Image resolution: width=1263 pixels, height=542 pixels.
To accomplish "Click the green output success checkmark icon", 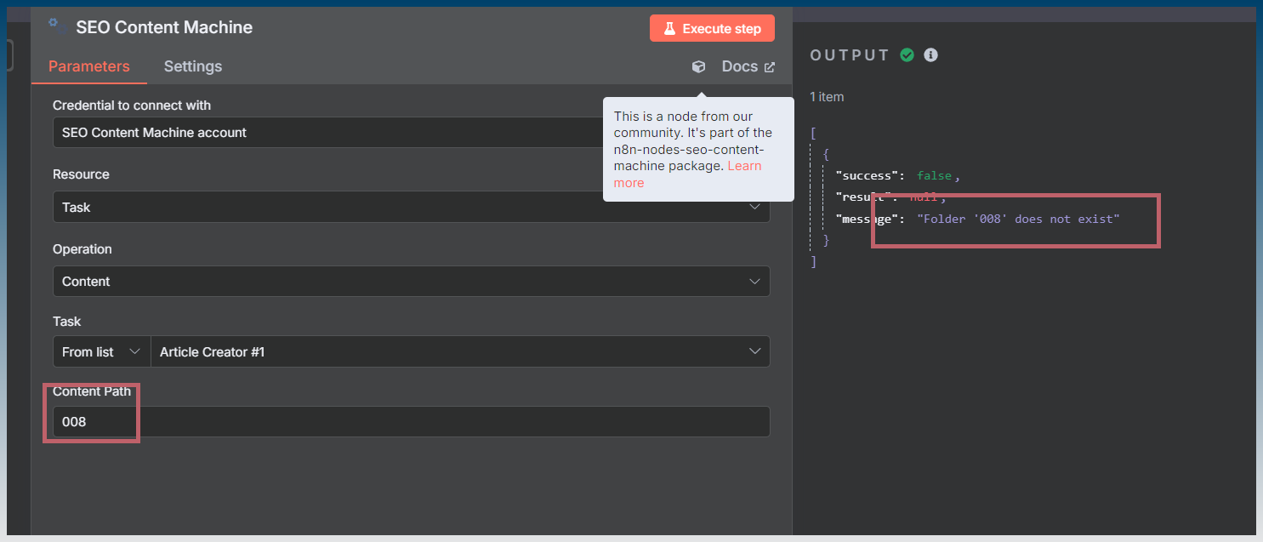I will [x=907, y=55].
